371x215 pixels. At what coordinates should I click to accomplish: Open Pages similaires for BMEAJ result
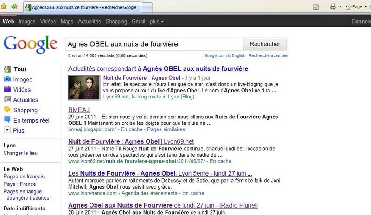166,129
